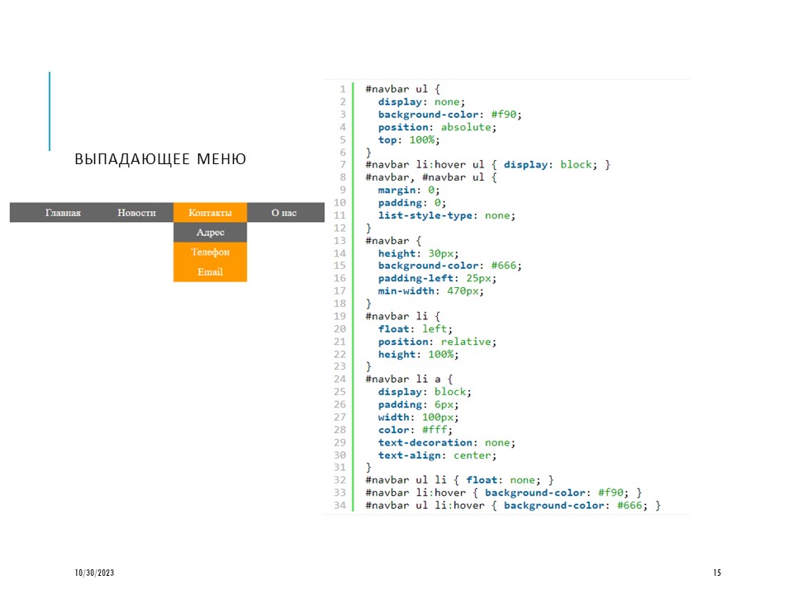Click the slide number 15
The height and width of the screenshot is (594, 793).
click(717, 573)
